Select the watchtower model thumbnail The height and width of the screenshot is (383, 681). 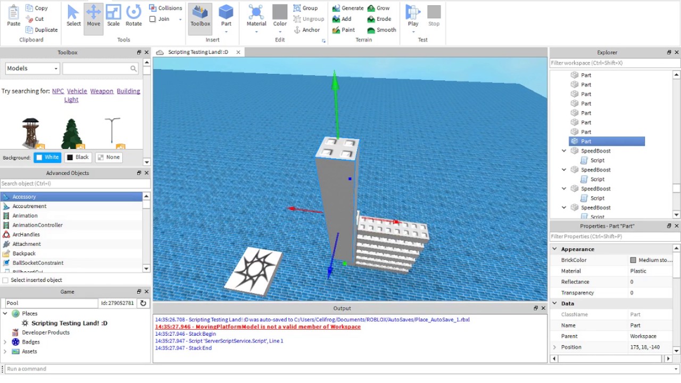[31, 133]
